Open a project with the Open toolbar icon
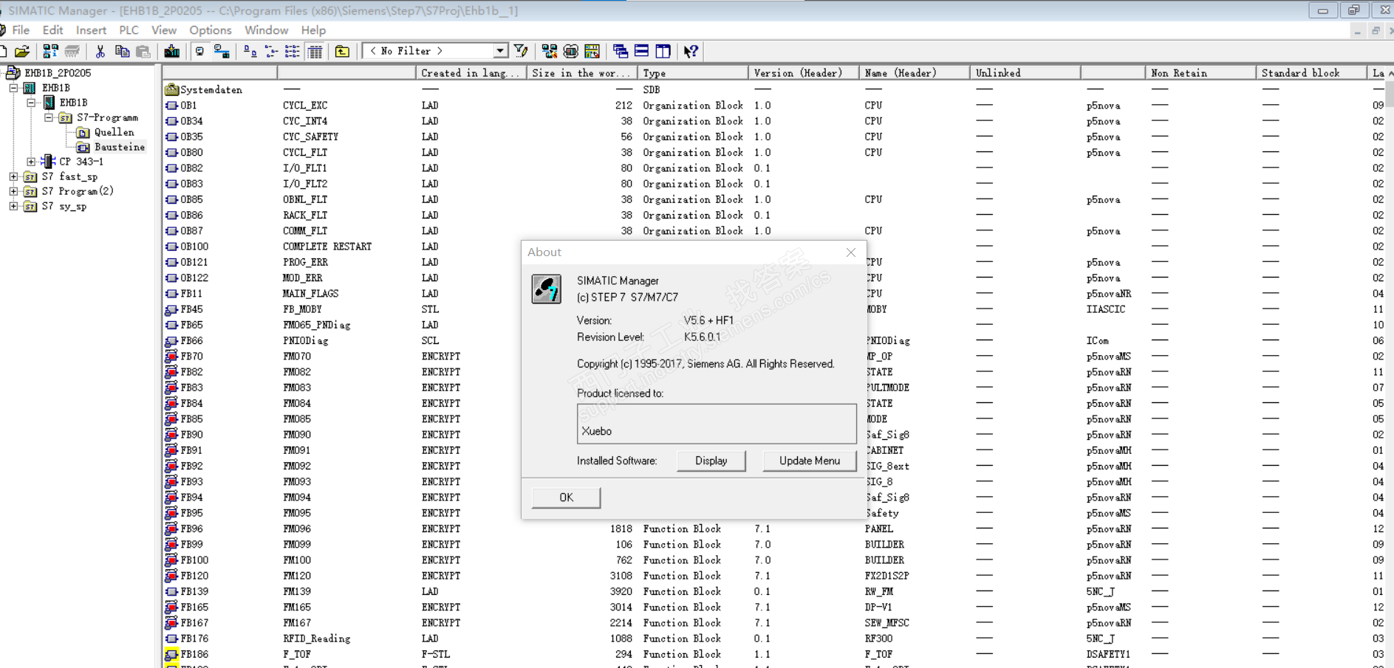 (22, 51)
